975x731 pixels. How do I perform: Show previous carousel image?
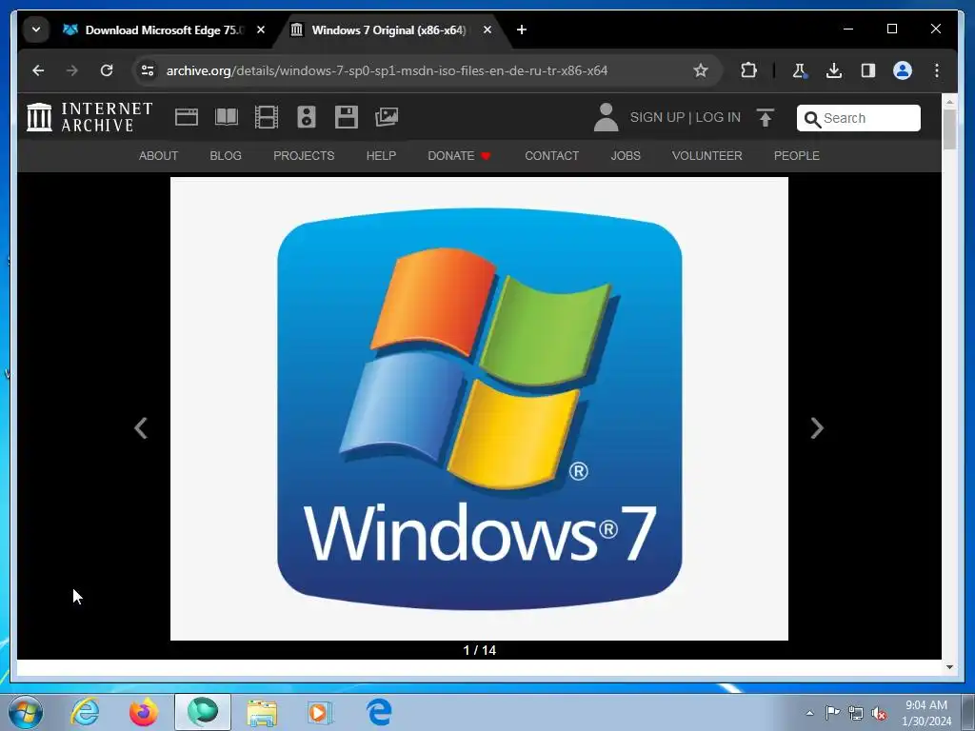(141, 427)
